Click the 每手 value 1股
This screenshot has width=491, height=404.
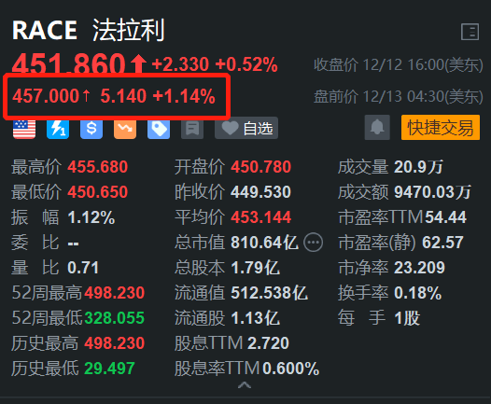click(x=407, y=318)
